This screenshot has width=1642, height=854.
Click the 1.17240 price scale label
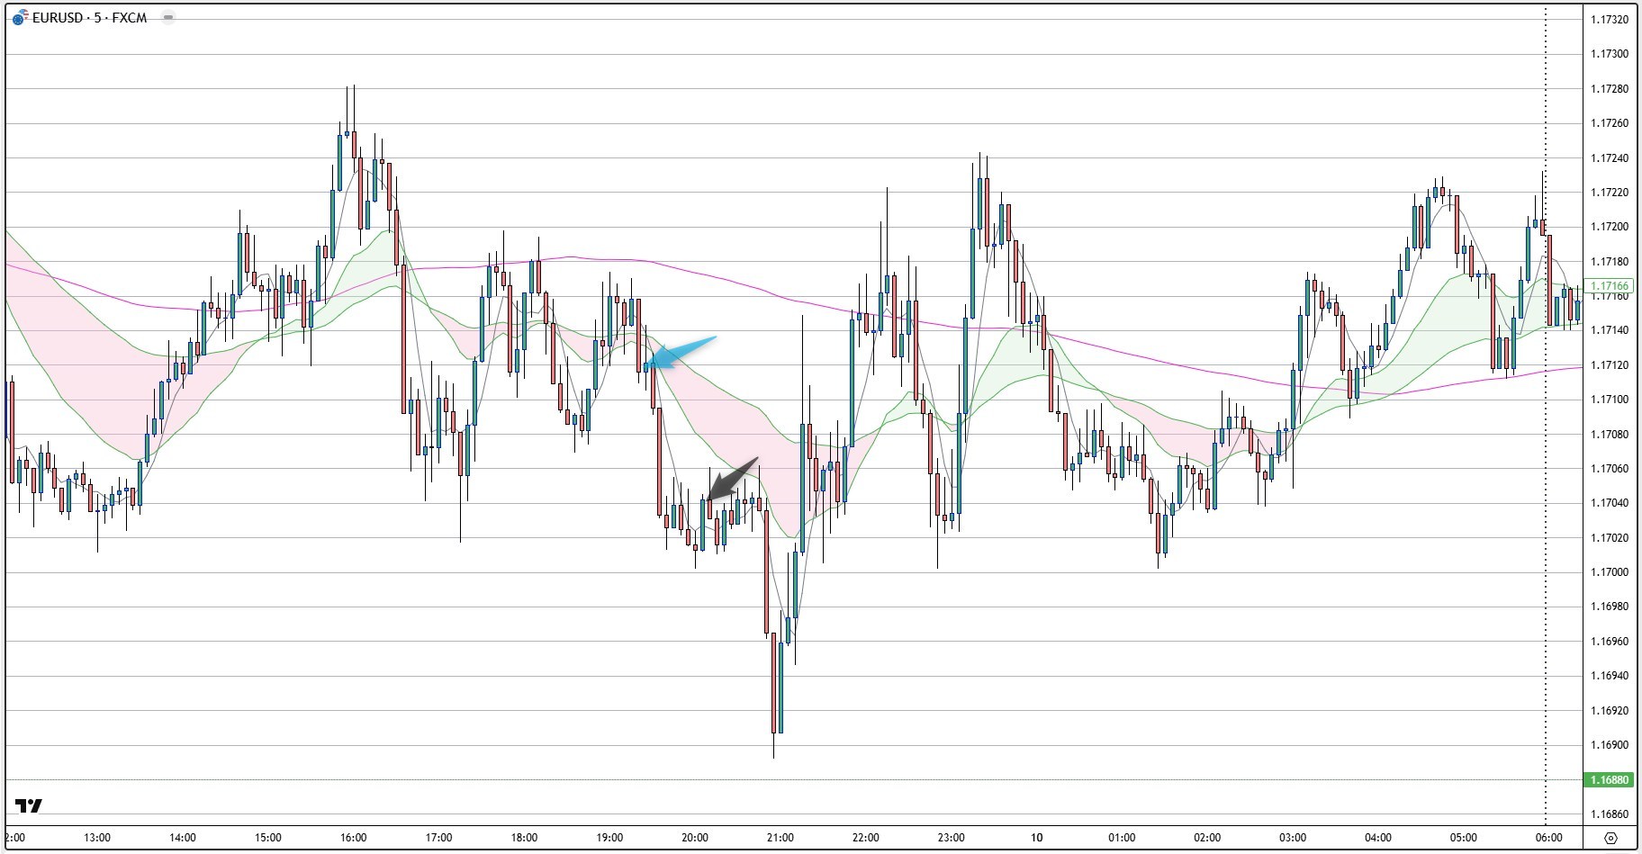1610,158
